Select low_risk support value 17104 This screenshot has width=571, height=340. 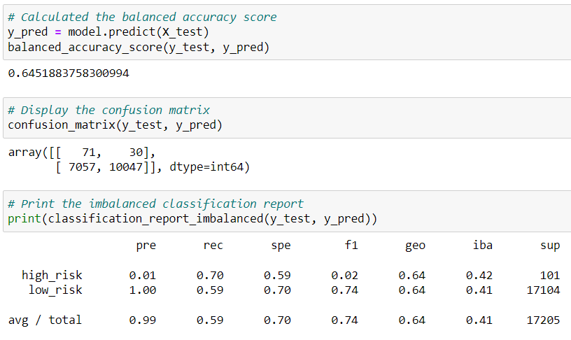coord(543,290)
